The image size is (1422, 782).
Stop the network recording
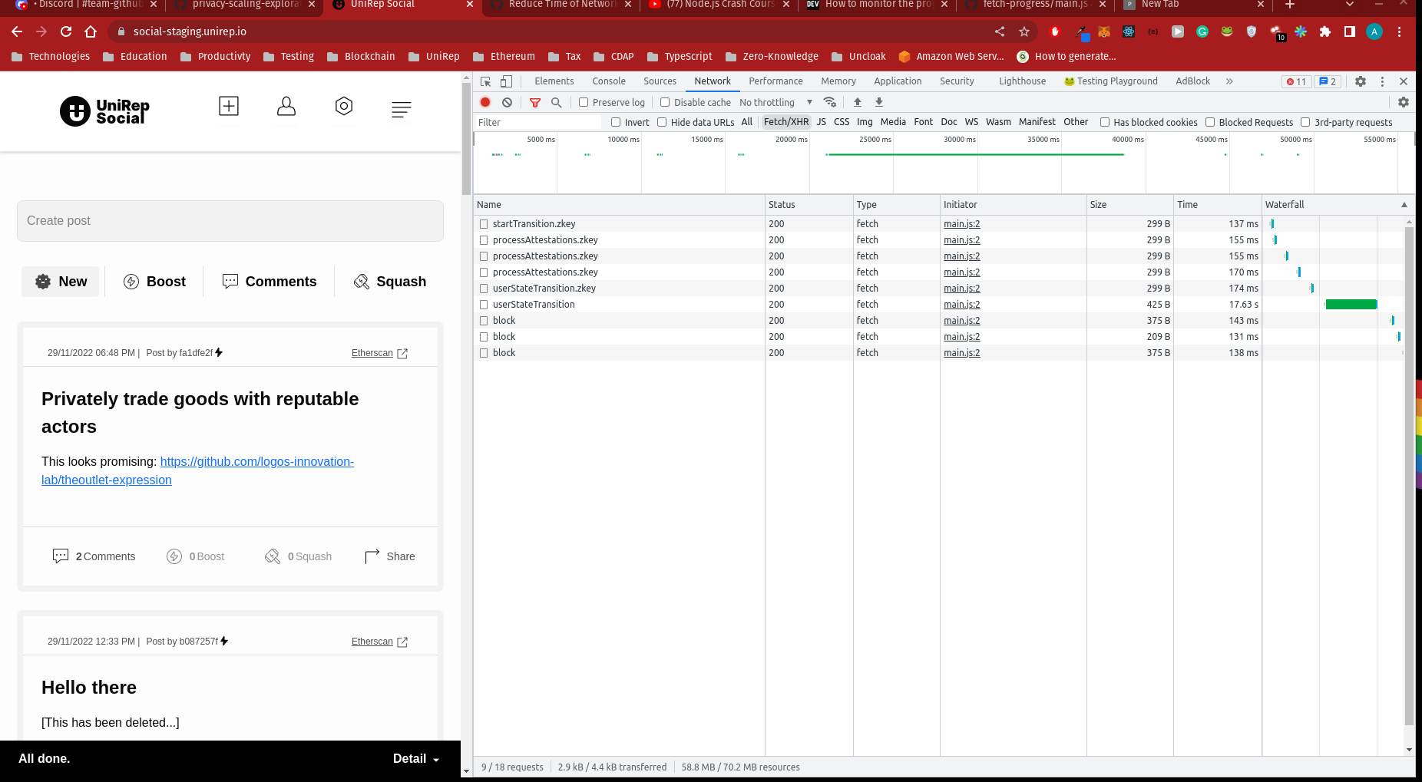pos(484,101)
